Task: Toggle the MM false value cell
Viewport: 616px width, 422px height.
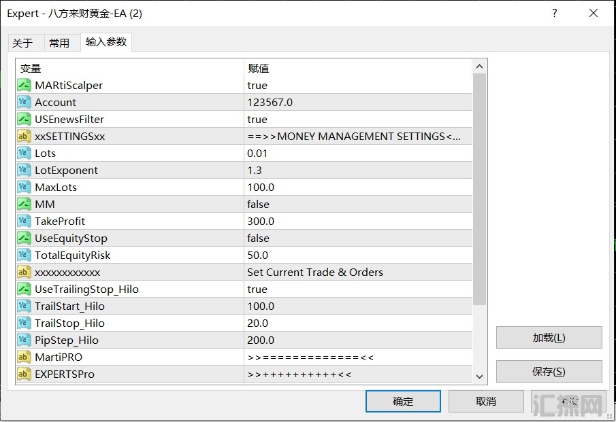Action: tap(358, 205)
